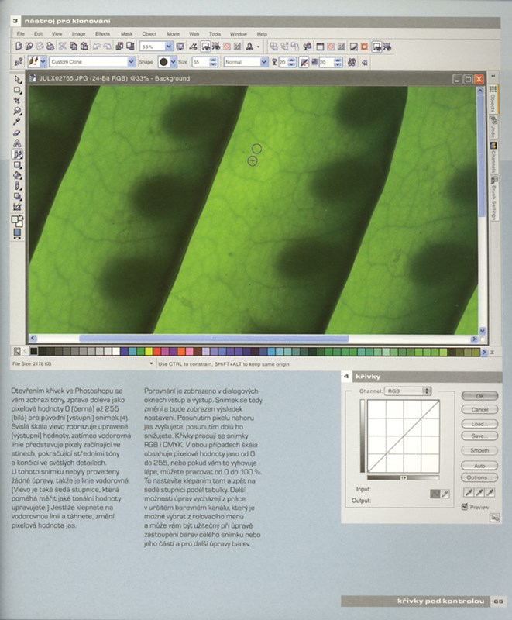Viewport: 512px width, 620px height.
Task: Toggle the Preview checkbox in Curves dialog
Action: click(x=465, y=507)
